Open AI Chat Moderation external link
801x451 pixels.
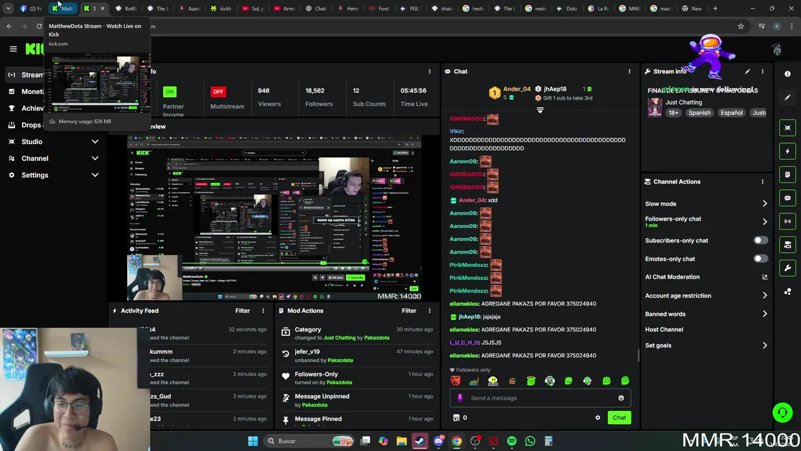tap(765, 277)
